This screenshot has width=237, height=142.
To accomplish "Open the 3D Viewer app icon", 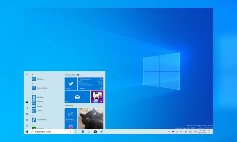I will [34, 79].
